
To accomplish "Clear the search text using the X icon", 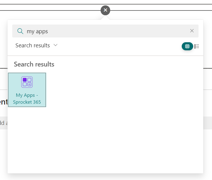I will tap(192, 31).
